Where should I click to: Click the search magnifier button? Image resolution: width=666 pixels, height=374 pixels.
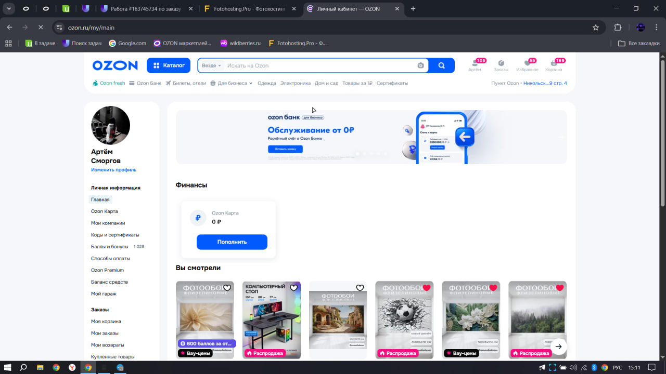click(x=441, y=65)
